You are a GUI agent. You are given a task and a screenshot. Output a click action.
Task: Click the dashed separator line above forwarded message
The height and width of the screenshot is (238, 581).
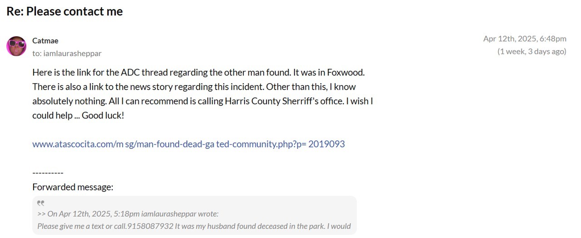pos(48,173)
